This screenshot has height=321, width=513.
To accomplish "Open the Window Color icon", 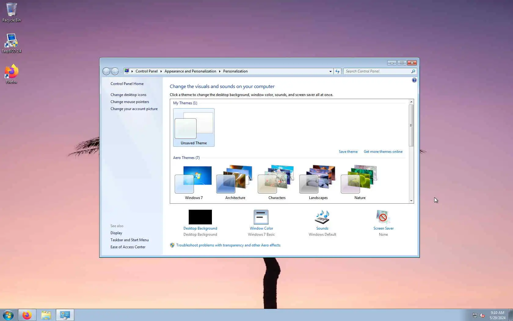I will (261, 217).
